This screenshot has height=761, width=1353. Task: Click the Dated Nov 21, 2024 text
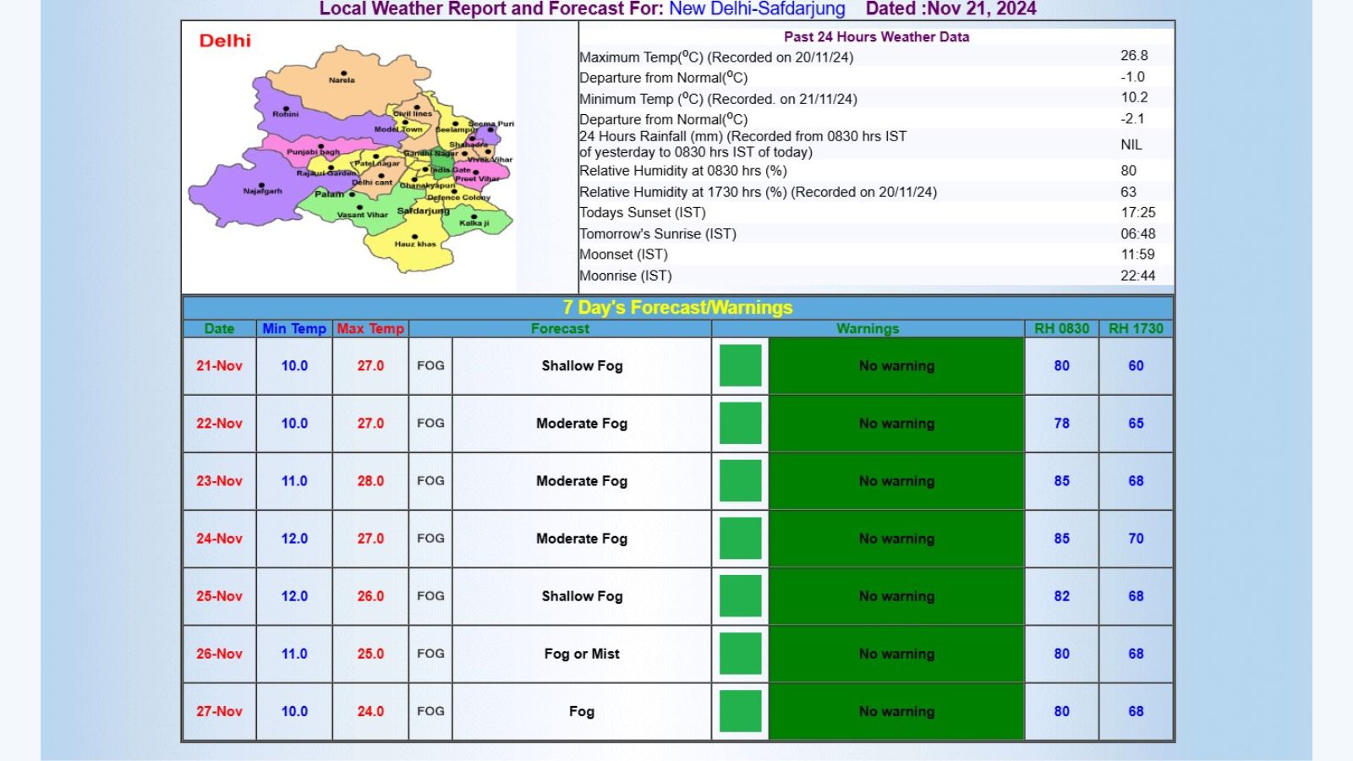click(950, 9)
